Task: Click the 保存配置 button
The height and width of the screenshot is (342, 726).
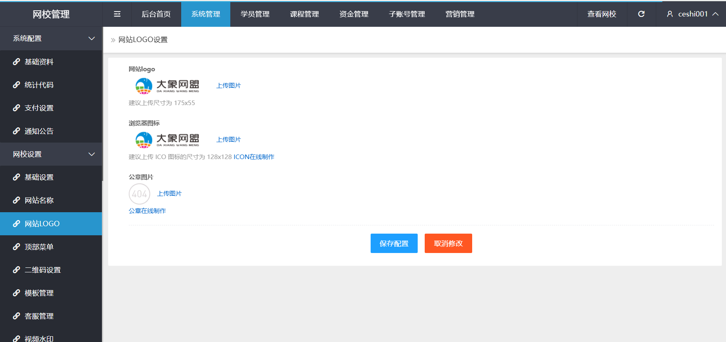Action: coord(394,244)
